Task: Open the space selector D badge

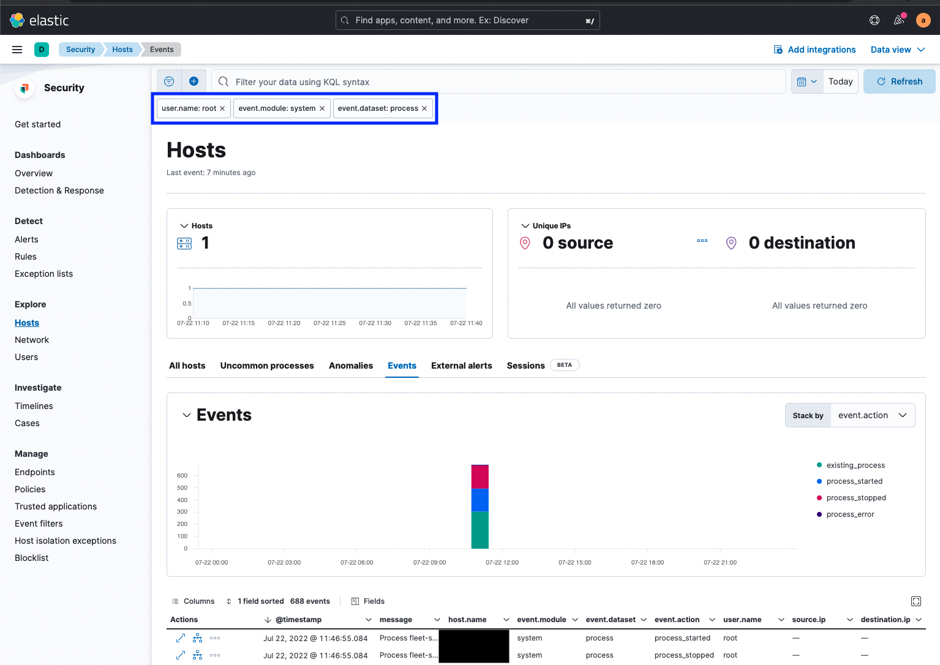Action: point(42,50)
